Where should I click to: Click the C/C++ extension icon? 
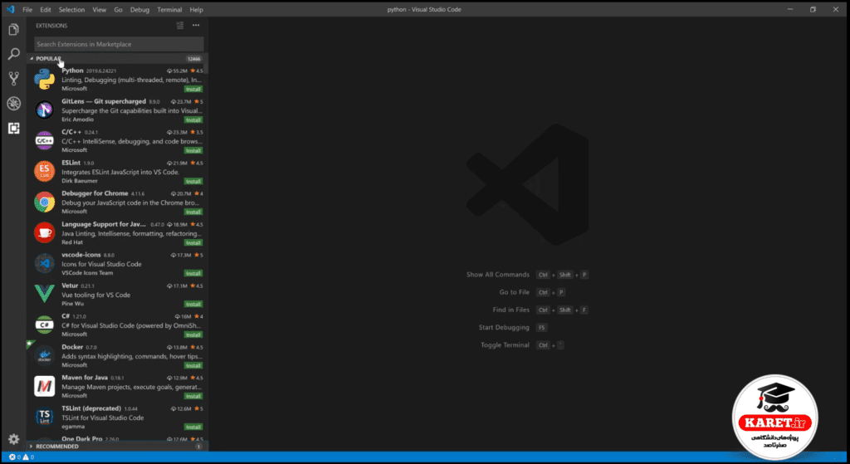45,141
